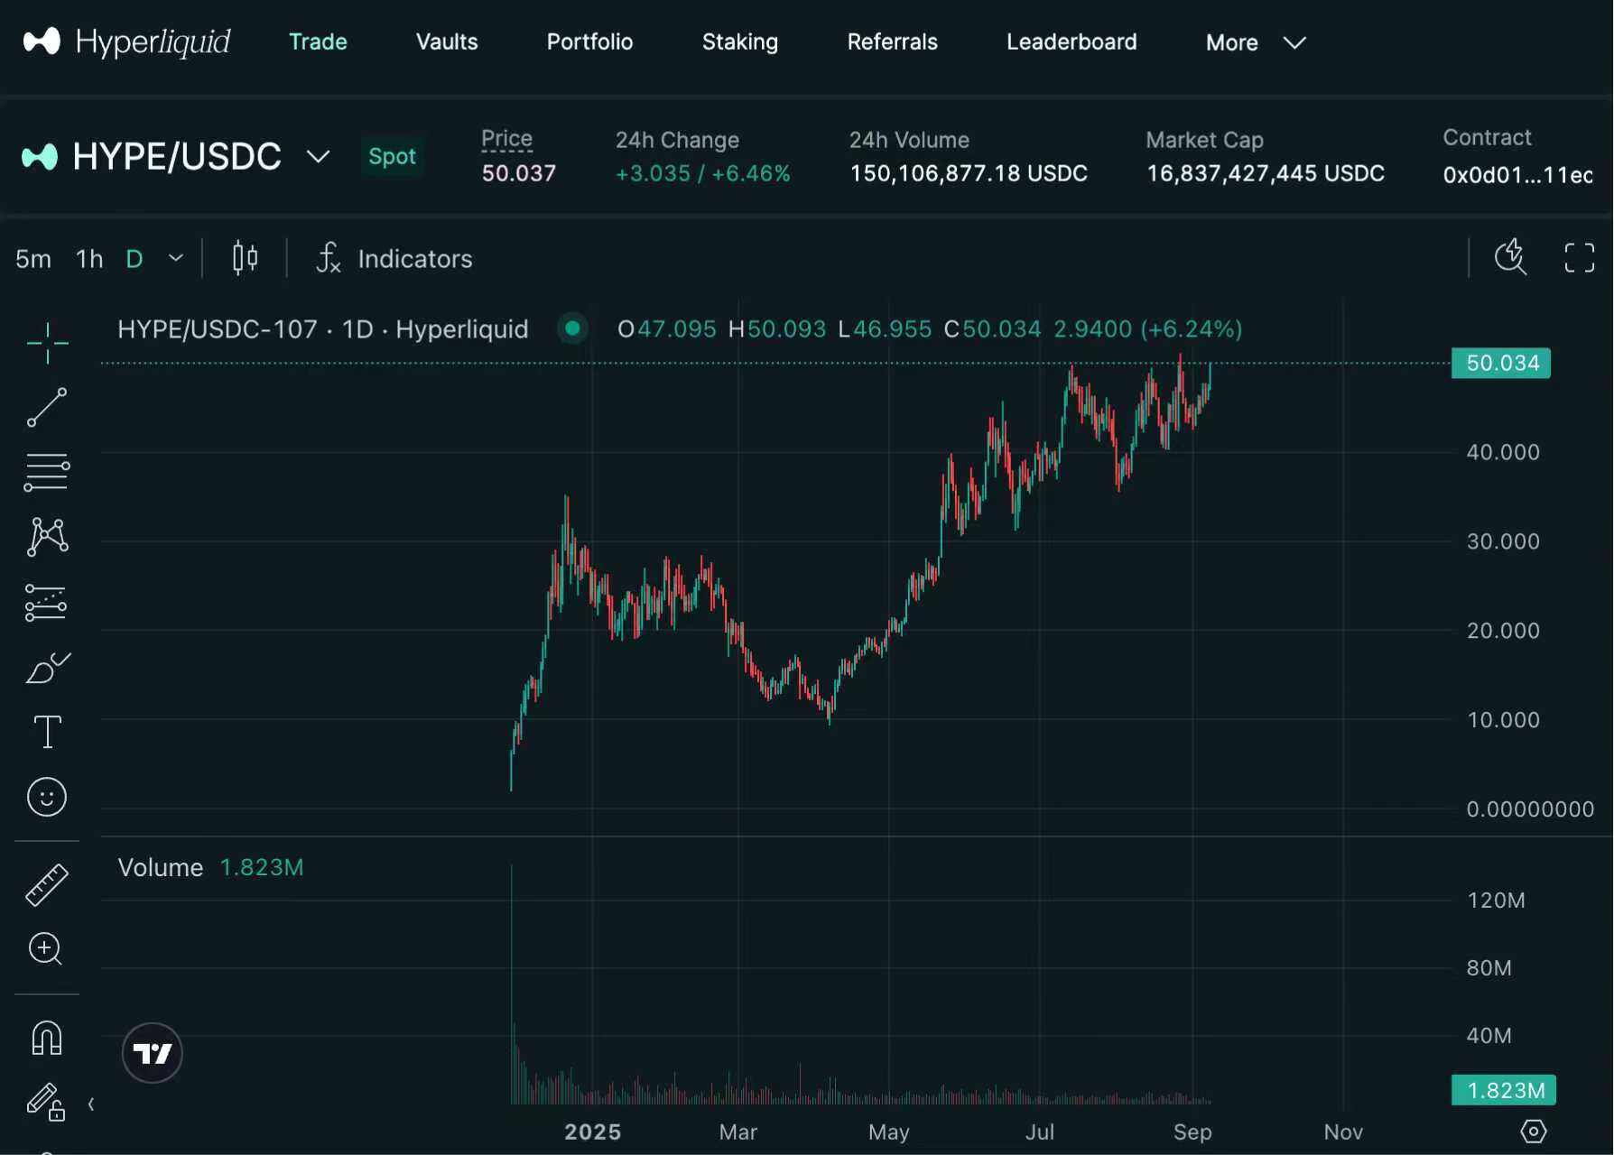Open the emoji icons tool
Screen dimensions: 1614x1155
[47, 797]
